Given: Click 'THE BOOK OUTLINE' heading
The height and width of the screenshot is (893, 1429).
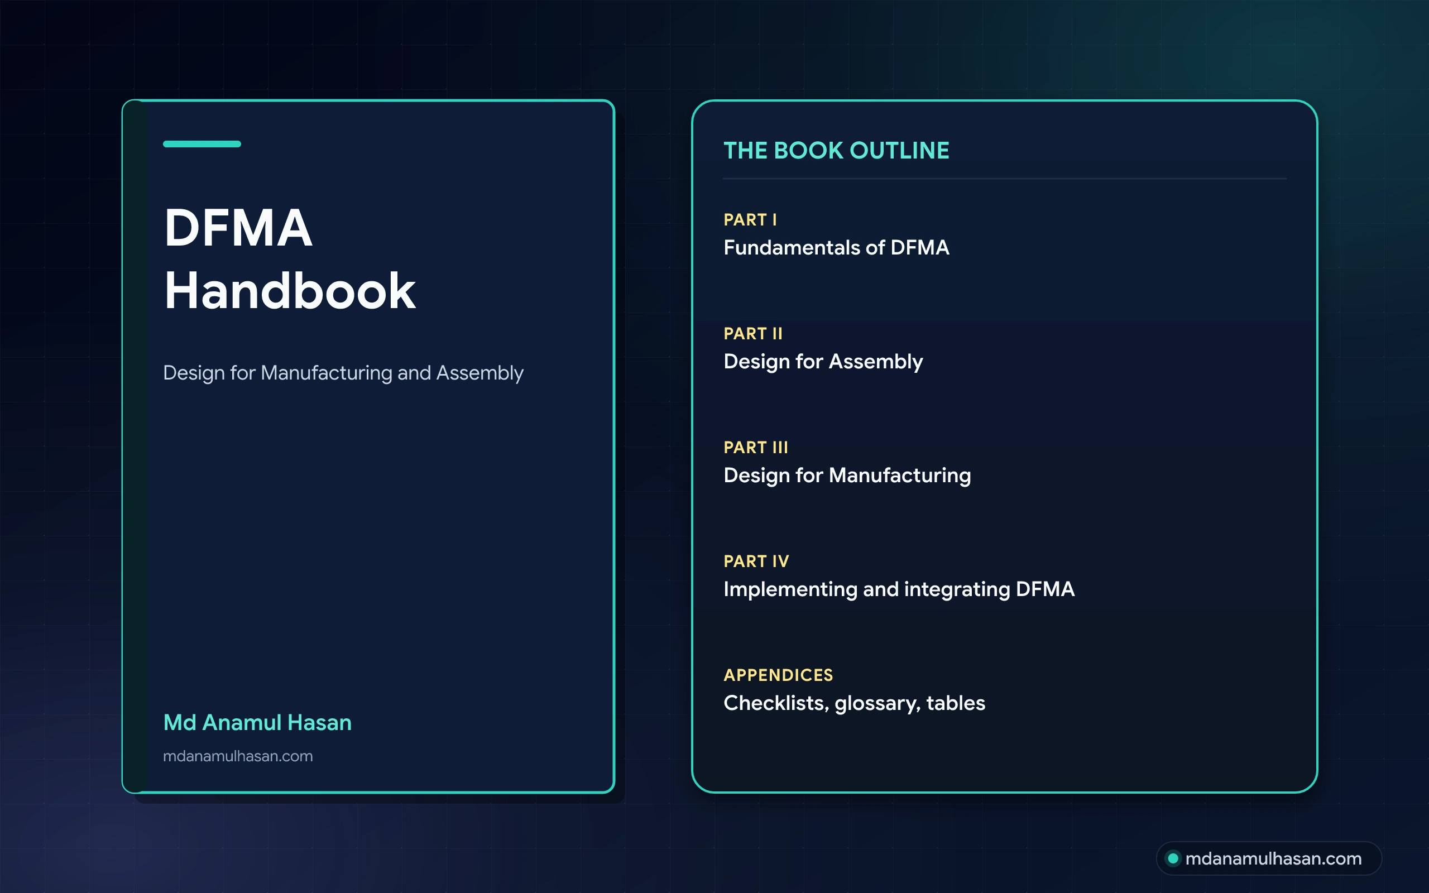Looking at the screenshot, I should point(837,151).
